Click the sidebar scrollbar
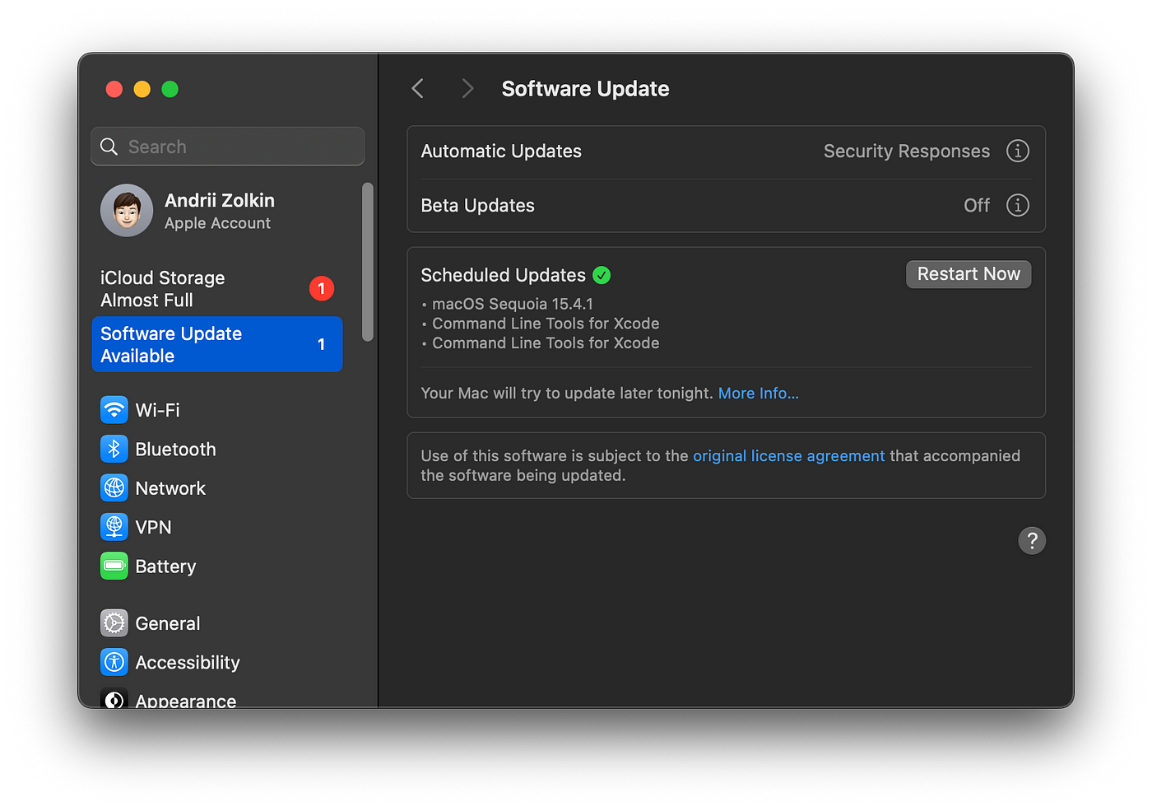The height and width of the screenshot is (811, 1152). click(x=368, y=262)
